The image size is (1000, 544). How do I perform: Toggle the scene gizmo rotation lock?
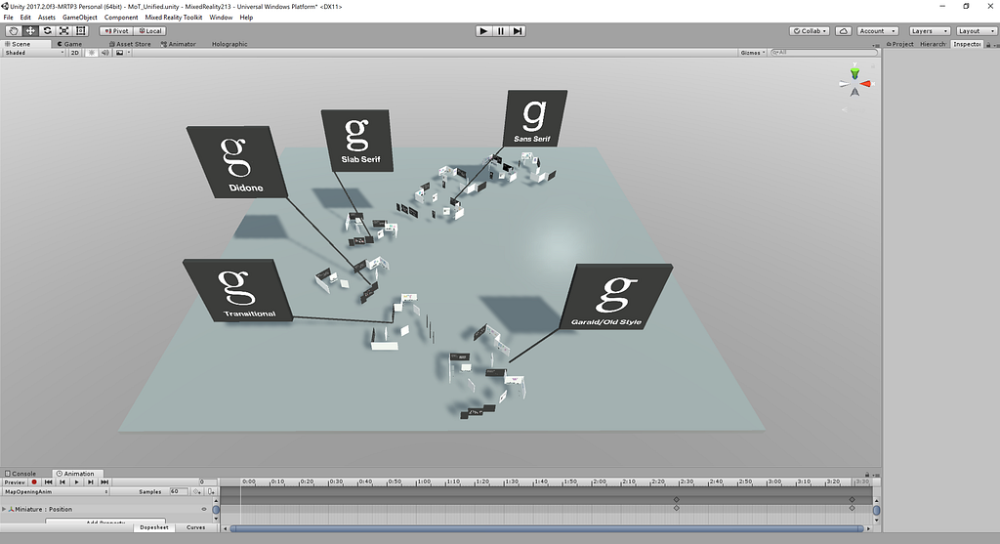point(873,65)
